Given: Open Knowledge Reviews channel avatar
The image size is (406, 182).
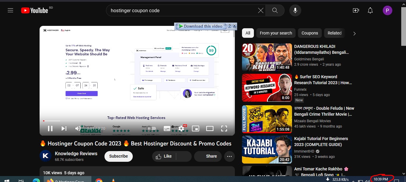Looking at the screenshot, I should click(x=46, y=156).
